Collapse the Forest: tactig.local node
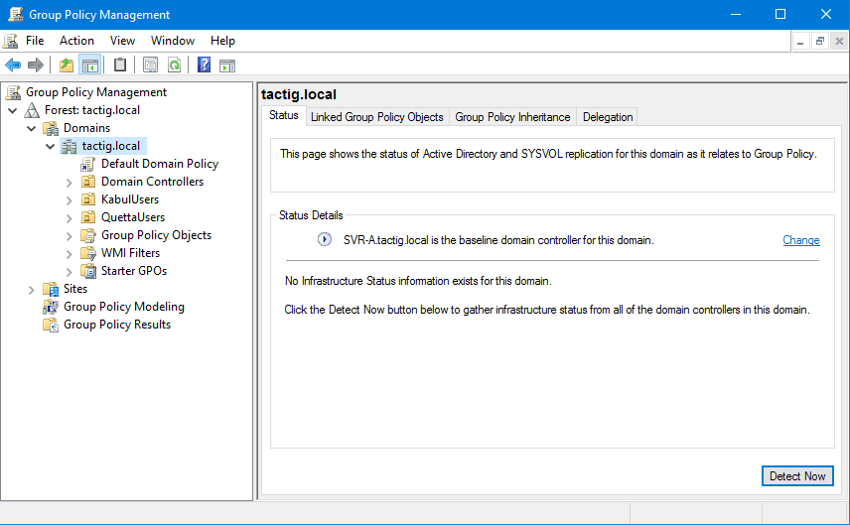This screenshot has height=525, width=850. tap(13, 110)
